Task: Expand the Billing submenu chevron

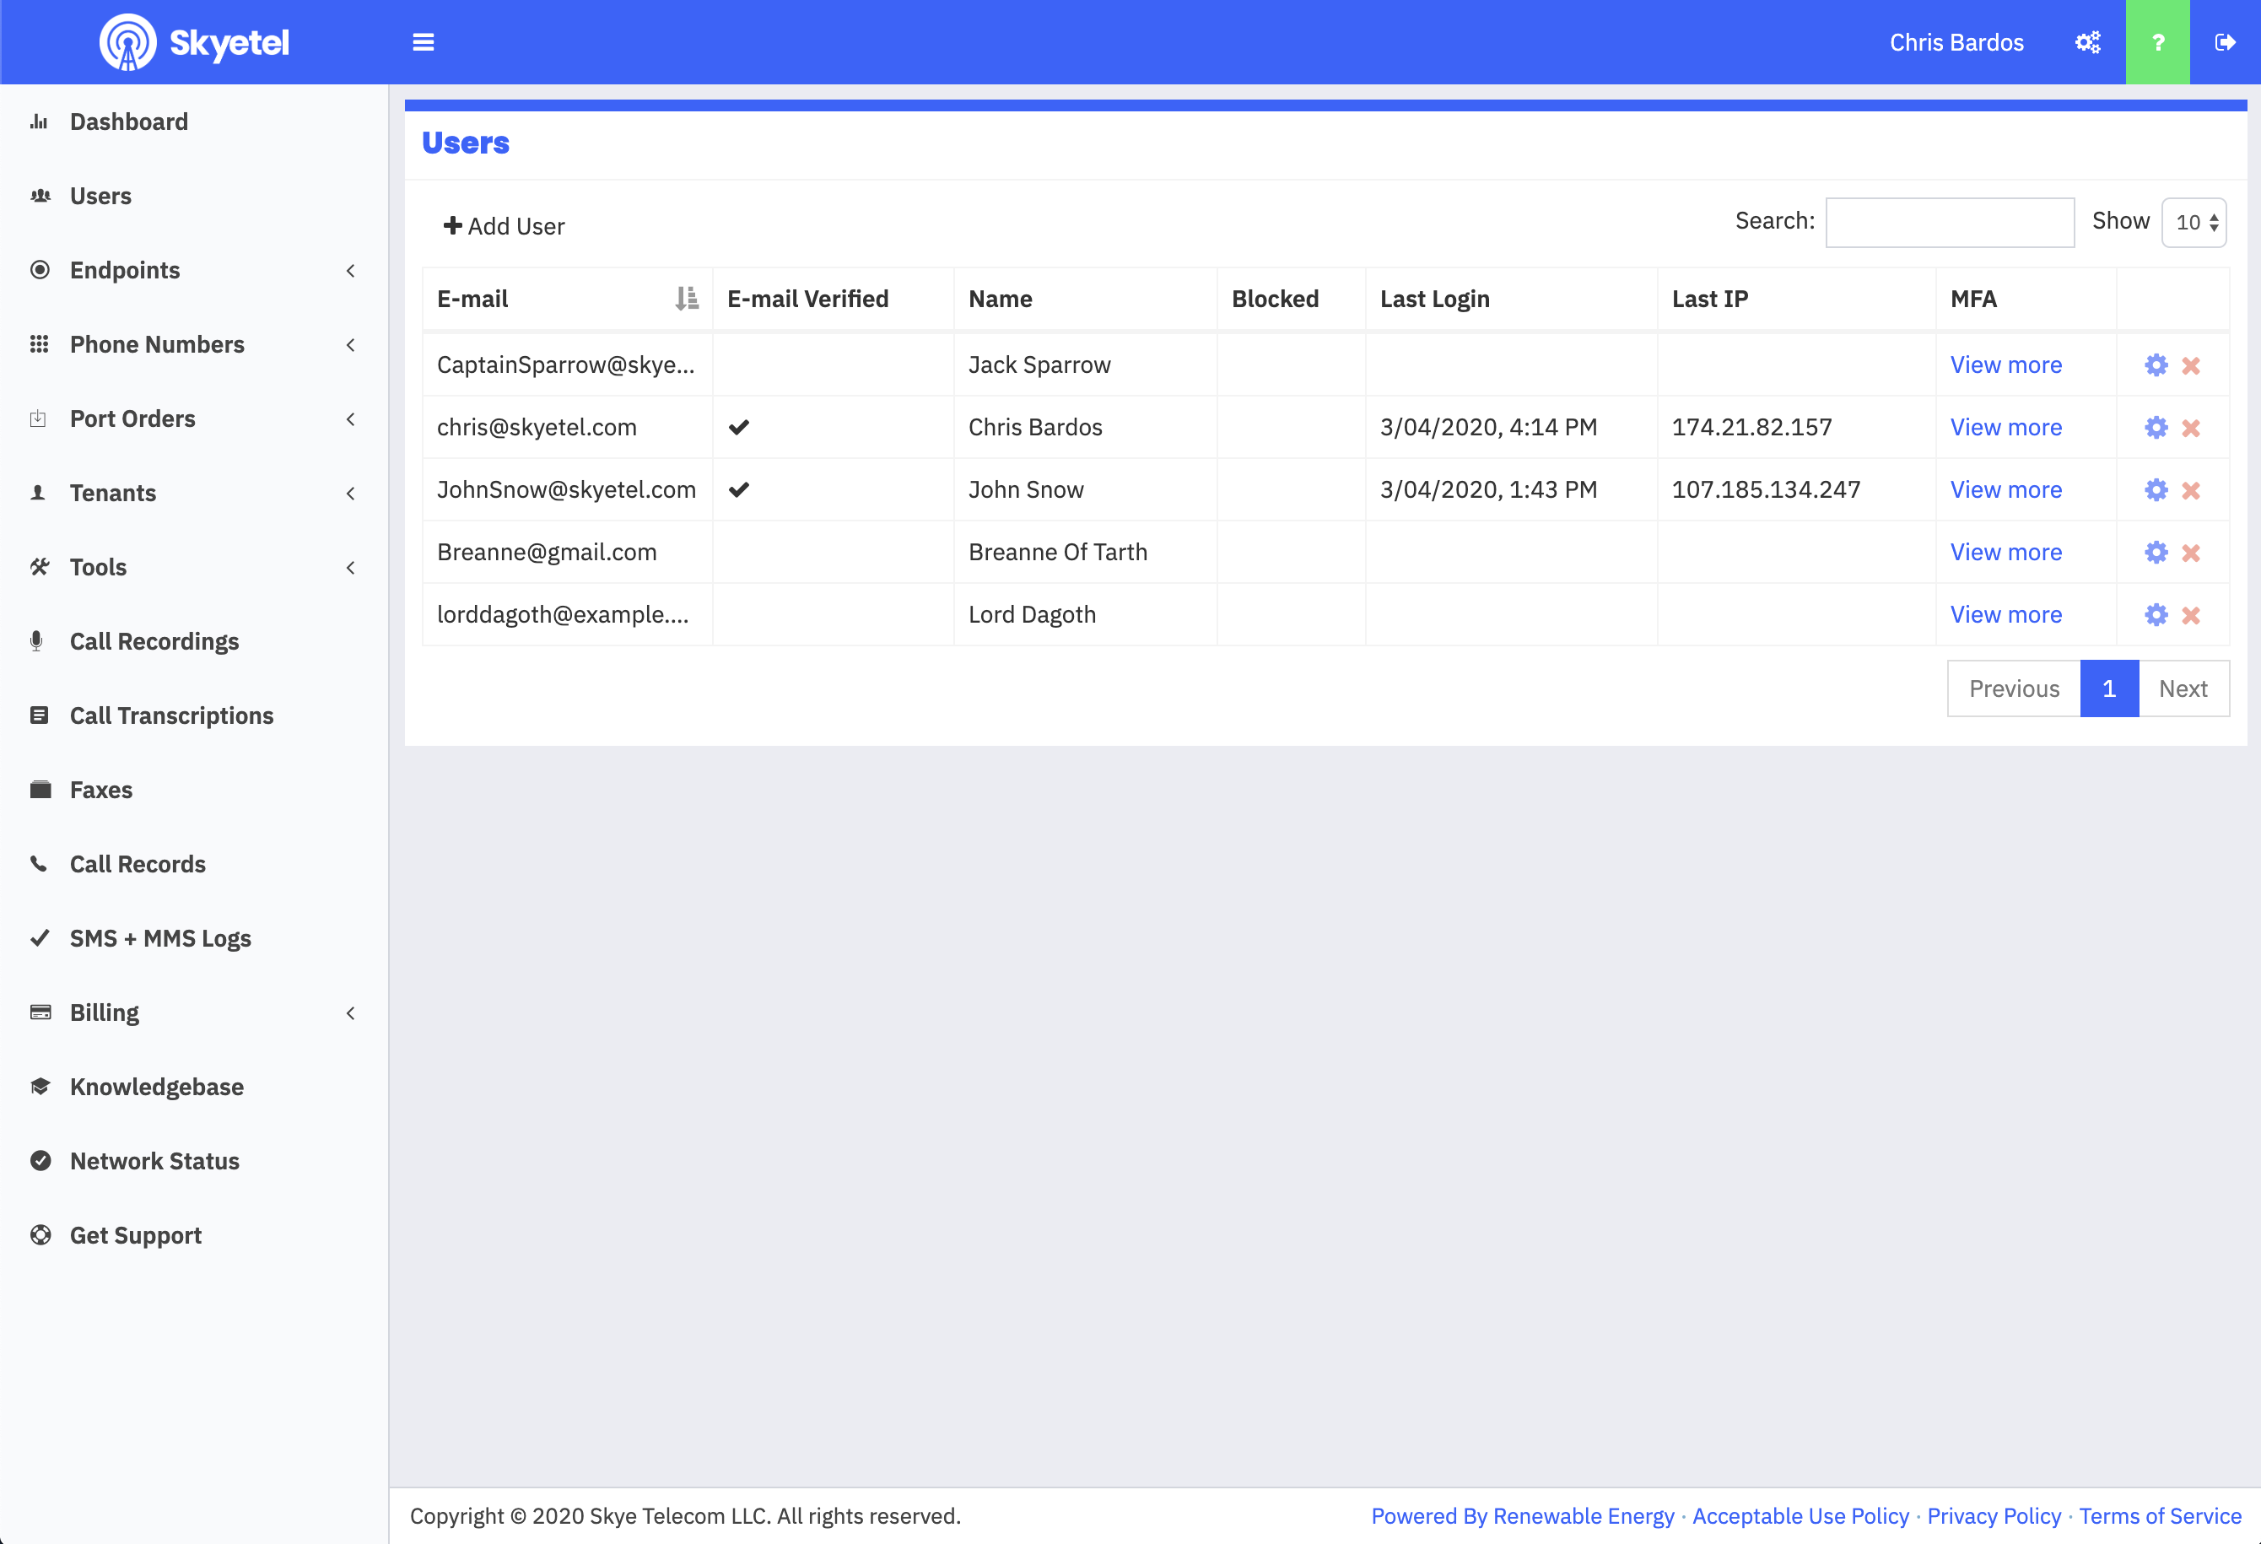Action: pos(350,1012)
